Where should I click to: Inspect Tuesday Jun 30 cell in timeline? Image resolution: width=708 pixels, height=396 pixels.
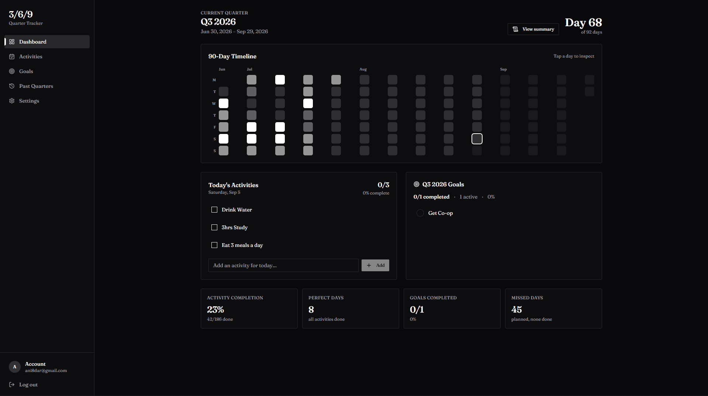pos(224,92)
